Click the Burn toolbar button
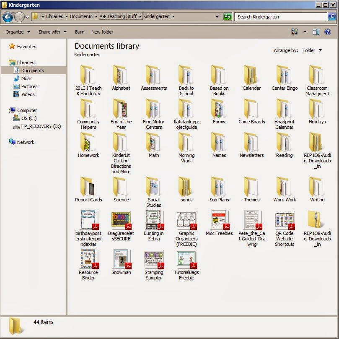339x339 pixels. (x=79, y=31)
